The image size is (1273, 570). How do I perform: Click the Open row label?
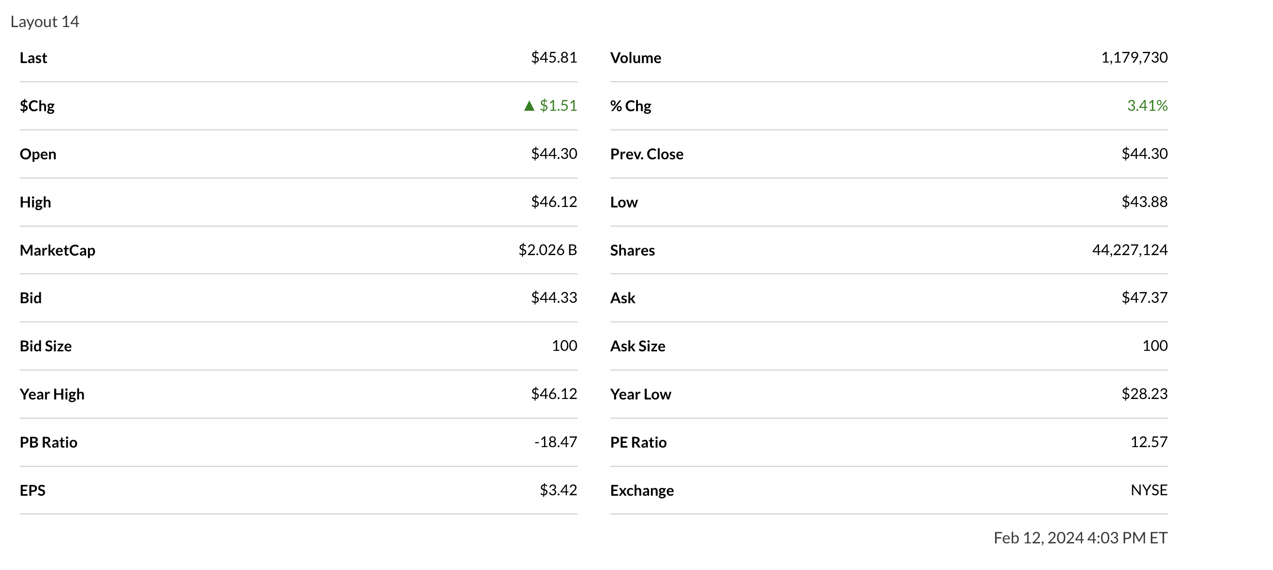(38, 154)
